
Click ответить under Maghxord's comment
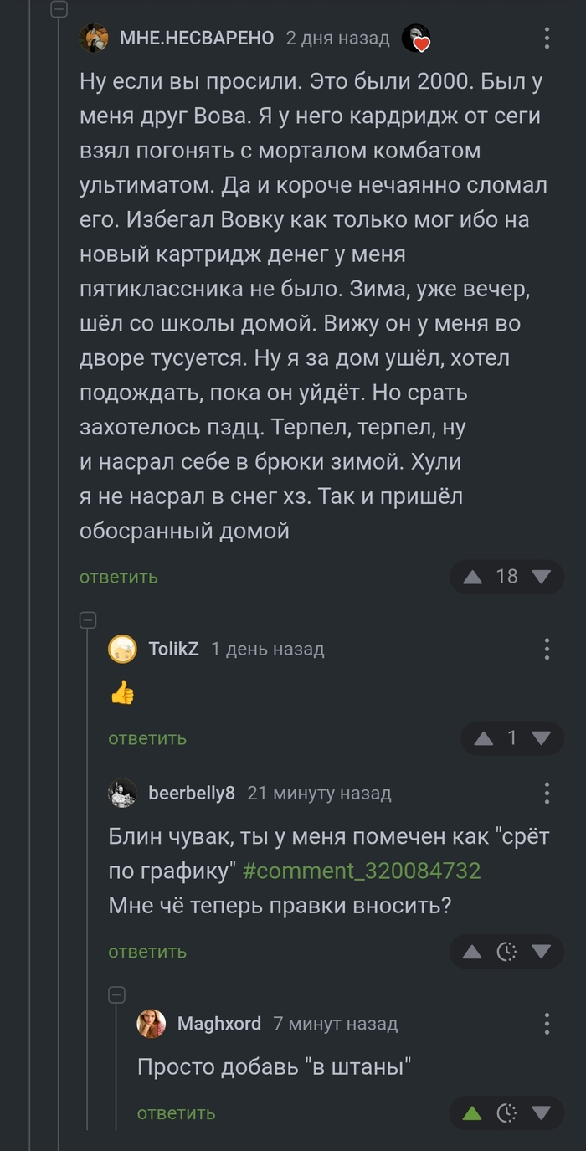pyautogui.click(x=175, y=1113)
